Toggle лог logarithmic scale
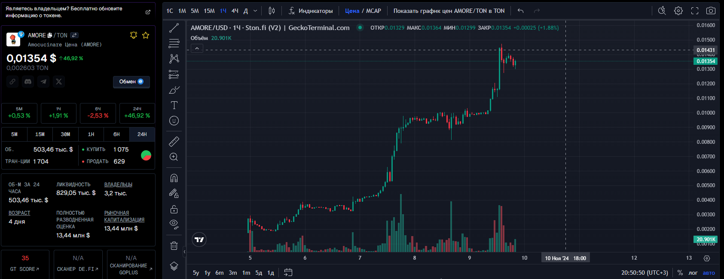The image size is (724, 279). (x=693, y=273)
